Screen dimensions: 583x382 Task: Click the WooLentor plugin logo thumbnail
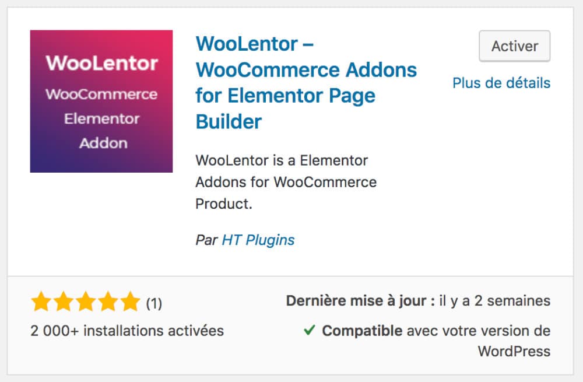pyautogui.click(x=101, y=100)
